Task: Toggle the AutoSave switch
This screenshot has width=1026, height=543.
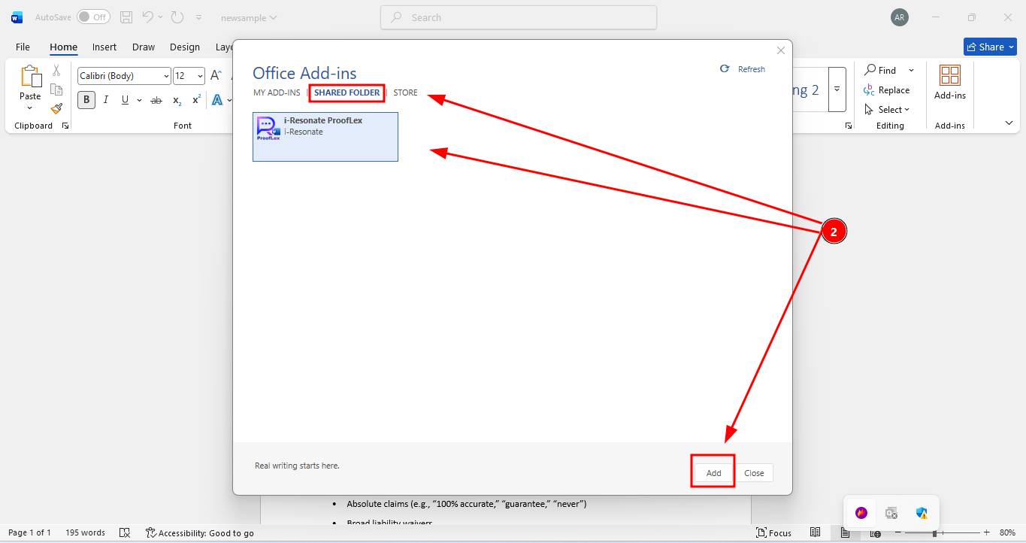Action: [93, 17]
